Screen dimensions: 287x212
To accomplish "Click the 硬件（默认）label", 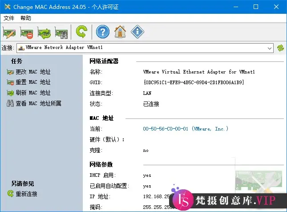I will [107, 139].
